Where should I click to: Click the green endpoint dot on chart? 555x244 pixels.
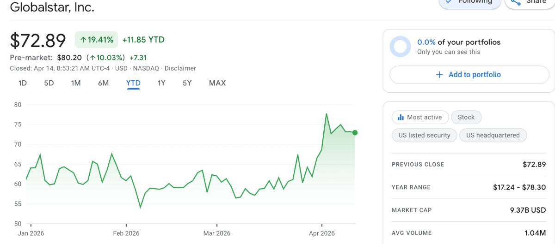(355, 133)
